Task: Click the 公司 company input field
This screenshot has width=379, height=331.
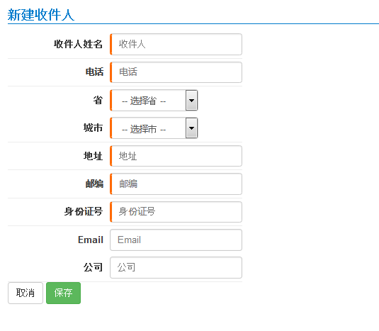Action: (176, 267)
